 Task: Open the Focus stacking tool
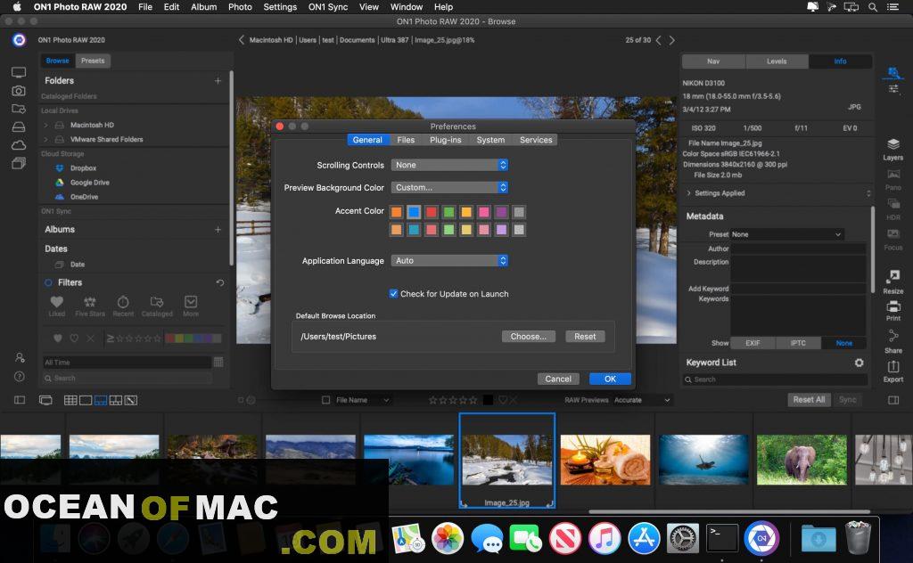coord(892,240)
